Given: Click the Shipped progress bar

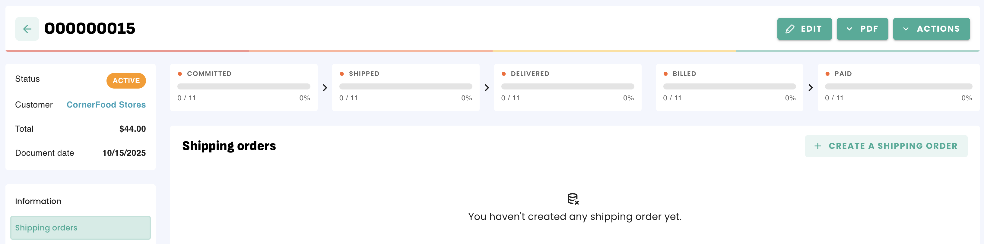Looking at the screenshot, I should 405,86.
